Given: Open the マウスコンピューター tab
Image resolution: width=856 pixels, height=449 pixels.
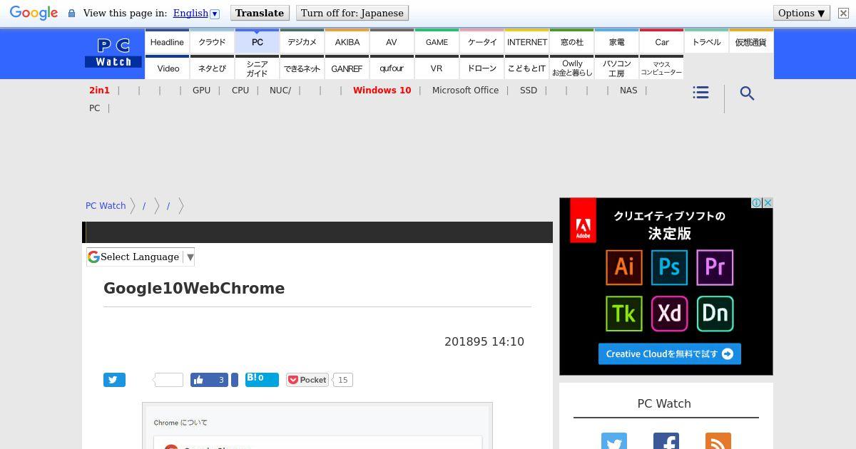Looking at the screenshot, I should pyautogui.click(x=661, y=68).
